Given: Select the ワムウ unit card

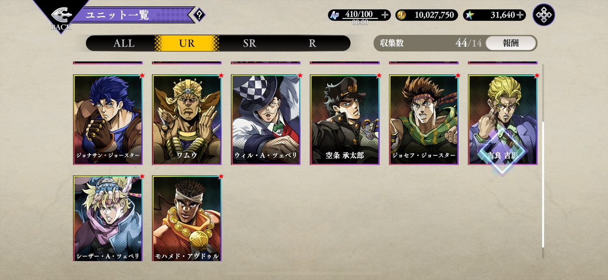Looking at the screenshot, I should [x=187, y=120].
